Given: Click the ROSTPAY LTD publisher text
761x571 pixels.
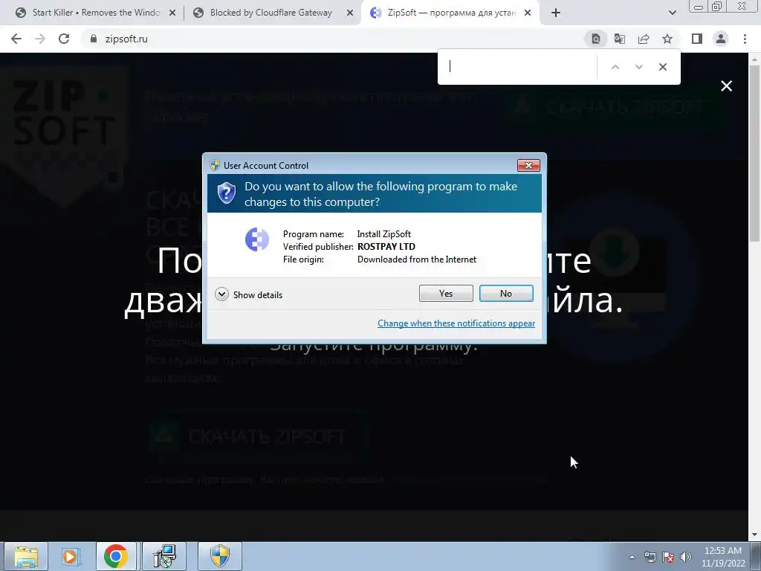Looking at the screenshot, I should tap(386, 247).
